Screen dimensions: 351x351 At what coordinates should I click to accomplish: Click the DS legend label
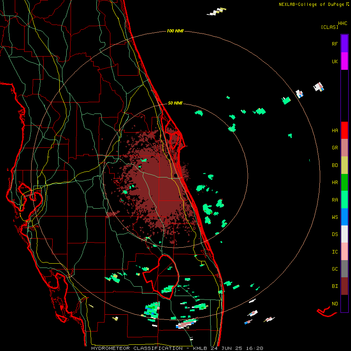coord(335,234)
